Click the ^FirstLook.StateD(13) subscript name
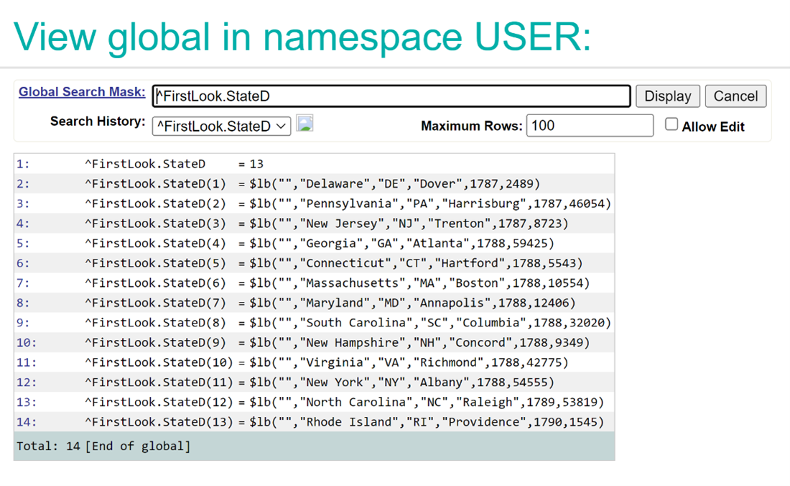This screenshot has width=790, height=486. (x=159, y=422)
